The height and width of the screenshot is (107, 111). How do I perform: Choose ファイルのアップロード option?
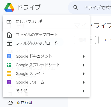pos(46,35)
